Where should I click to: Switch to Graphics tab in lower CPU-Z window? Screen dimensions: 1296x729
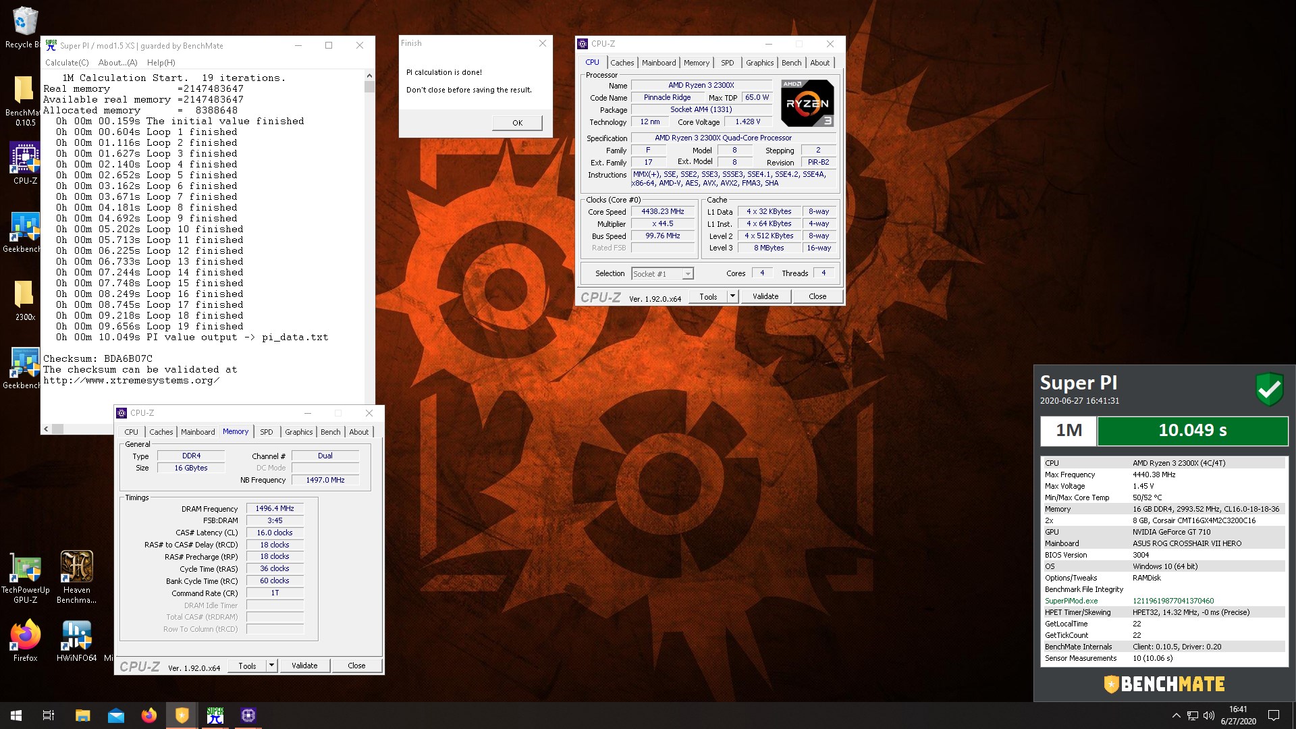click(298, 432)
